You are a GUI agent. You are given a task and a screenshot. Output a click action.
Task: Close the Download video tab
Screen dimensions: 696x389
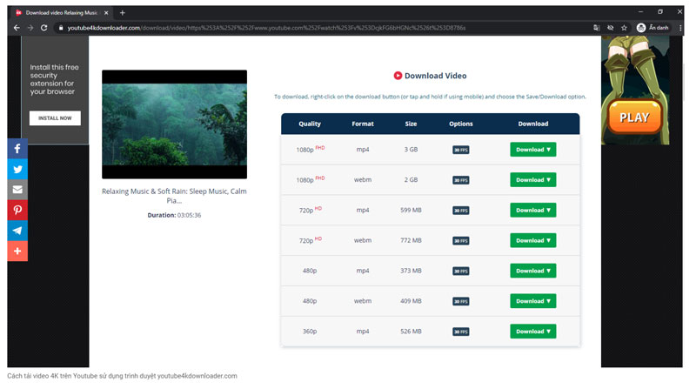click(106, 13)
